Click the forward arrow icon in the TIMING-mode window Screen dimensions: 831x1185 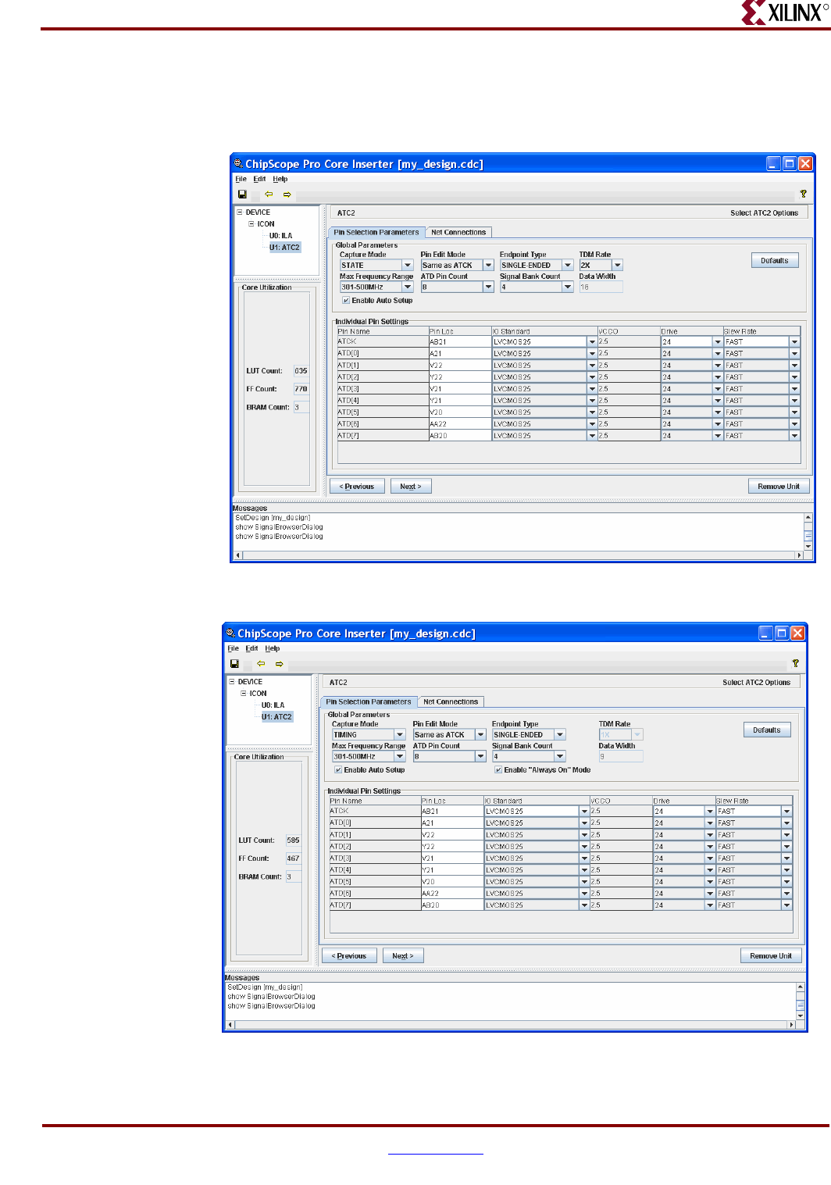[x=279, y=664]
